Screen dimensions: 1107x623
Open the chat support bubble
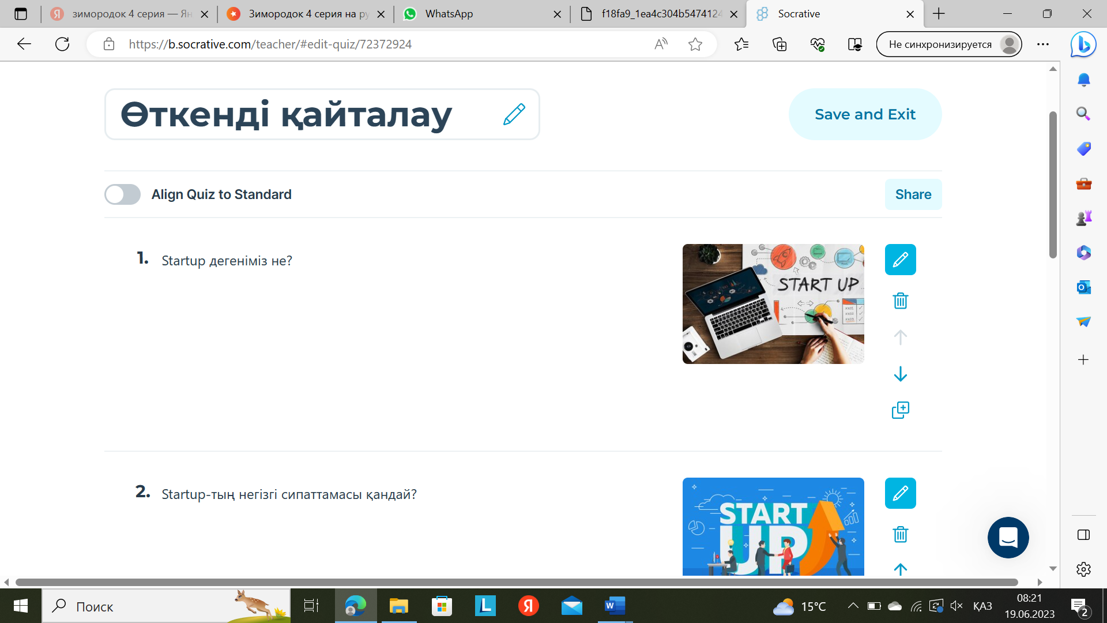[1008, 537]
